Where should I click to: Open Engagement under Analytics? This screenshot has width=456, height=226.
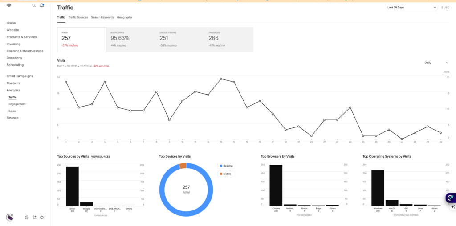[x=17, y=104]
